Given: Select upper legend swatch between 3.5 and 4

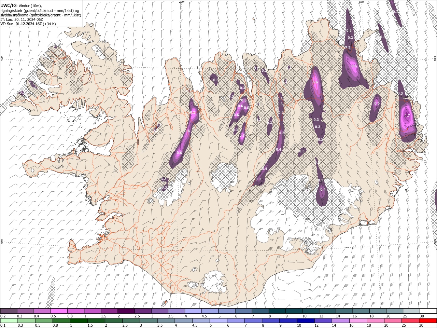Looking at the screenshot, I should pyautogui.click(x=177, y=311).
